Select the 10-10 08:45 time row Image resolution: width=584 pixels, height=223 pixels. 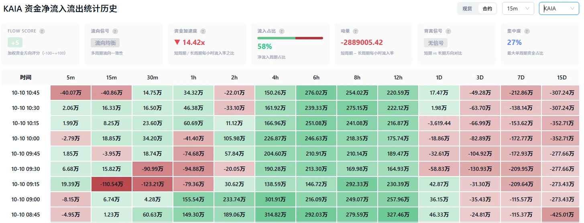26,215
